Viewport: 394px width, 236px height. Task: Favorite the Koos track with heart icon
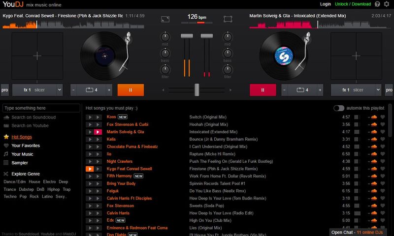coord(383,117)
